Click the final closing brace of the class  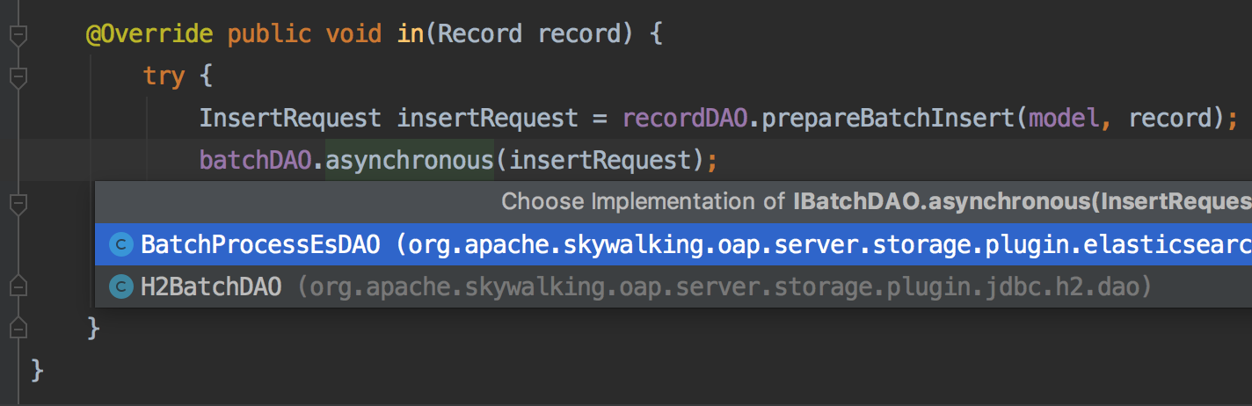pyautogui.click(x=37, y=368)
